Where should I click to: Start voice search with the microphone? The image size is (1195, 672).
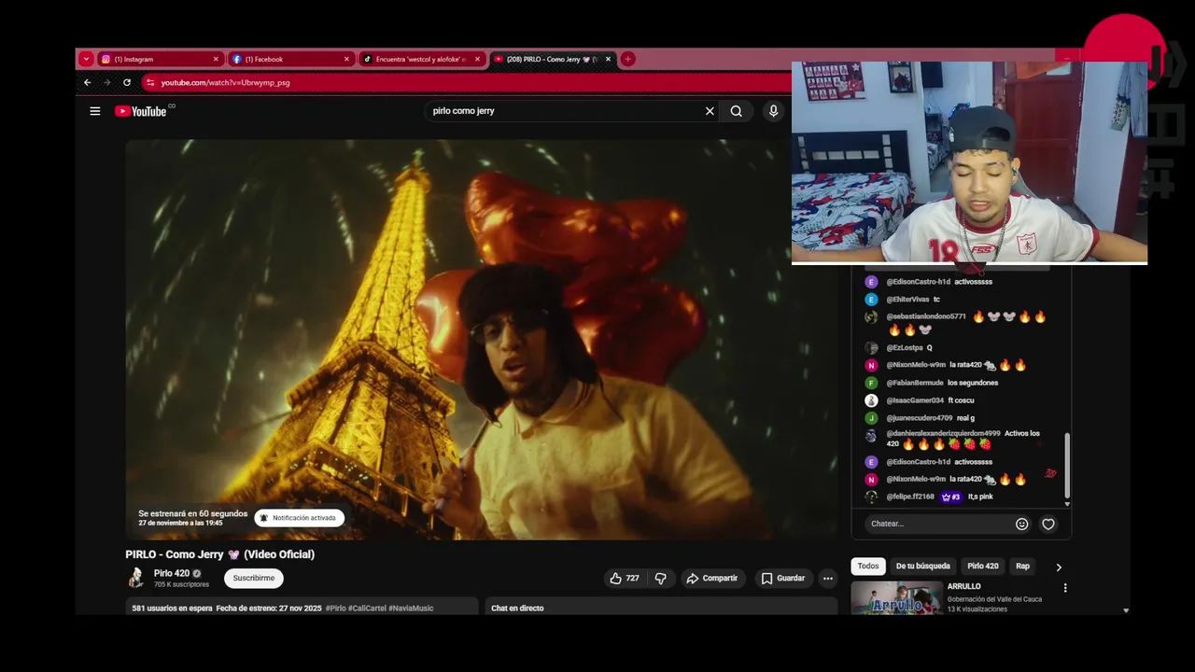773,111
